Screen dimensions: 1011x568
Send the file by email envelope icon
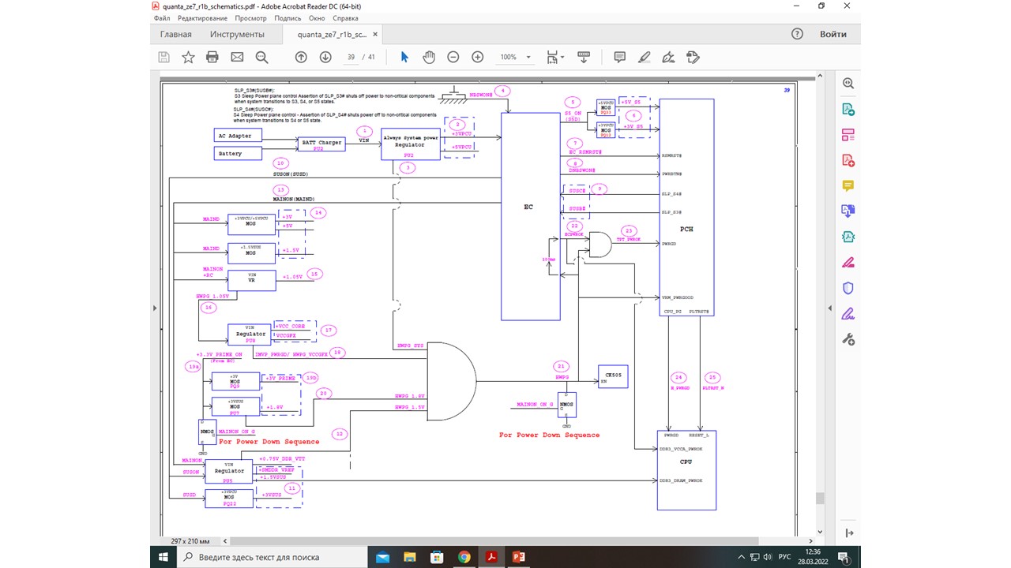click(x=237, y=57)
